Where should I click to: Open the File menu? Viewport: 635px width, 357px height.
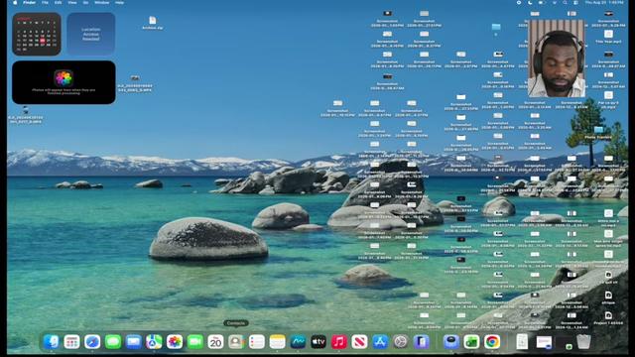45,2
